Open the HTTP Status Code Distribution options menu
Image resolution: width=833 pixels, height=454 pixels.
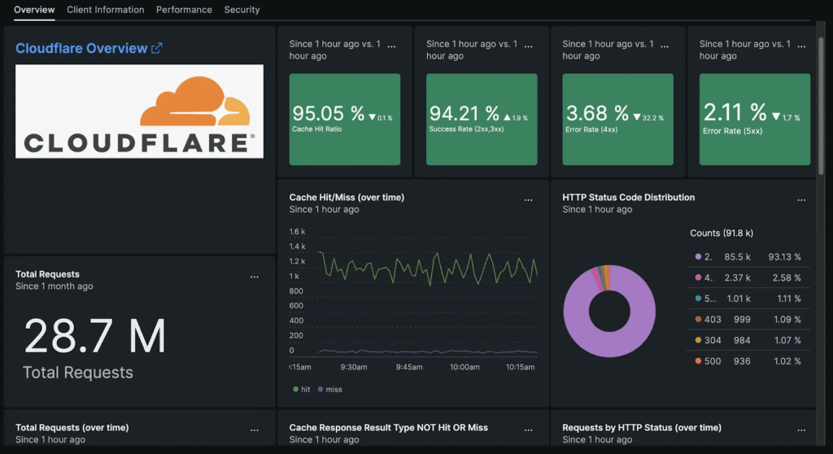click(801, 199)
